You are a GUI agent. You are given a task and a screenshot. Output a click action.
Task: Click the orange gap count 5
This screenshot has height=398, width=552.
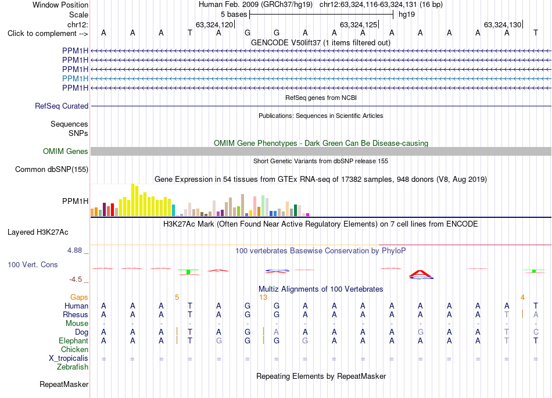tap(177, 297)
